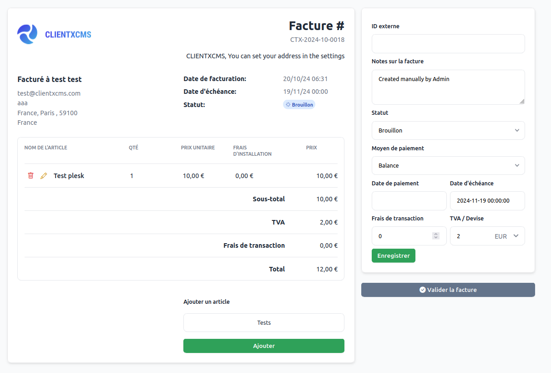Open the EUR currency dropdown

506,236
